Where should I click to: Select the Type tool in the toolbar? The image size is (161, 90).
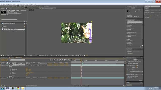click(20, 6)
